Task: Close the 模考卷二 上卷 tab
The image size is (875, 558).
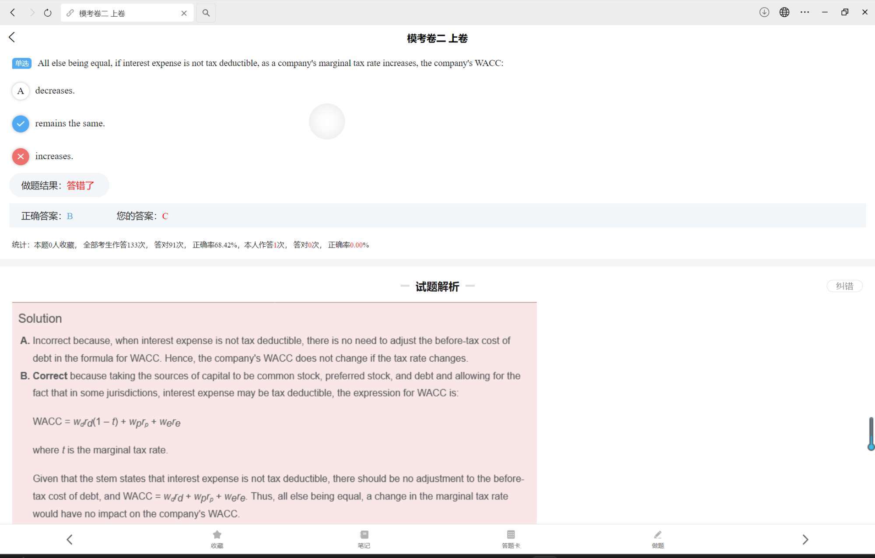Action: (x=184, y=13)
